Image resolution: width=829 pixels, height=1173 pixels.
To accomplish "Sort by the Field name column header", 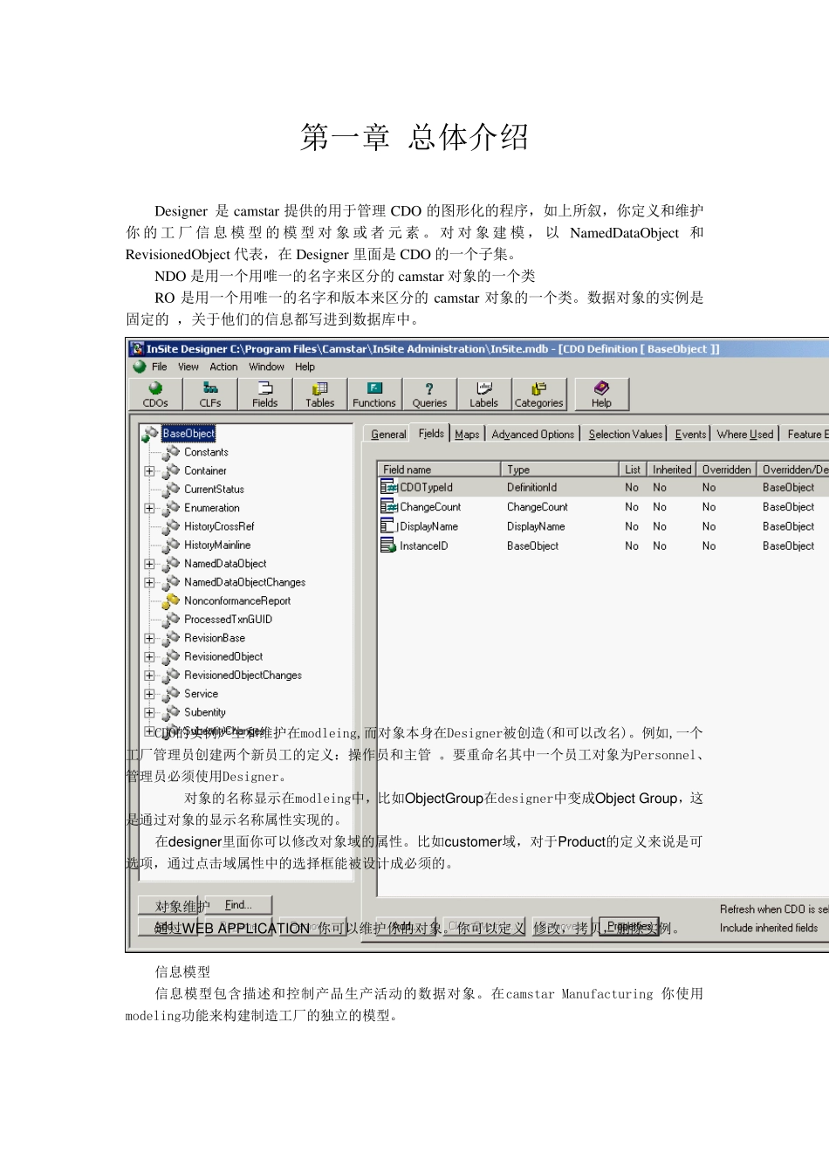I will (x=439, y=470).
